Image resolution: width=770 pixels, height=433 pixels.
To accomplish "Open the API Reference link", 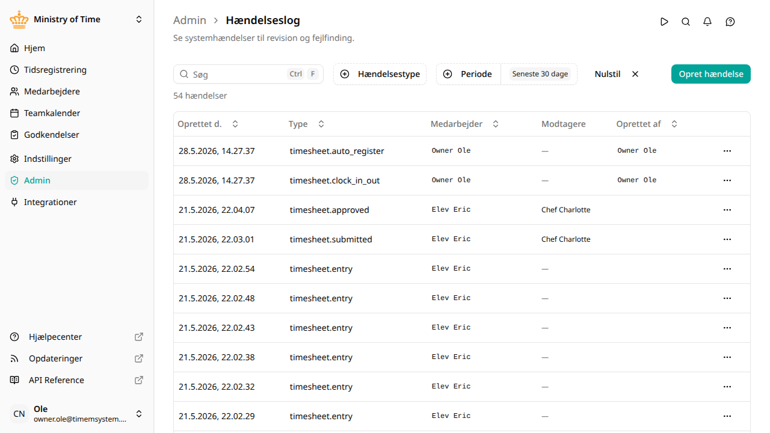I will [x=76, y=380].
